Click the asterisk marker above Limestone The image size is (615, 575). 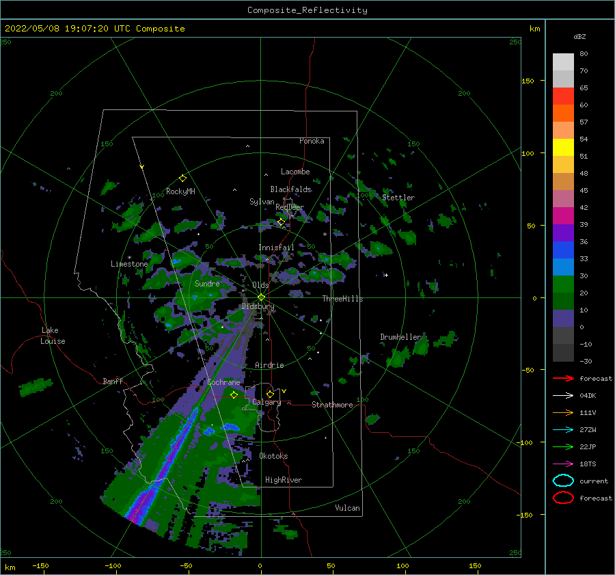tap(129, 258)
